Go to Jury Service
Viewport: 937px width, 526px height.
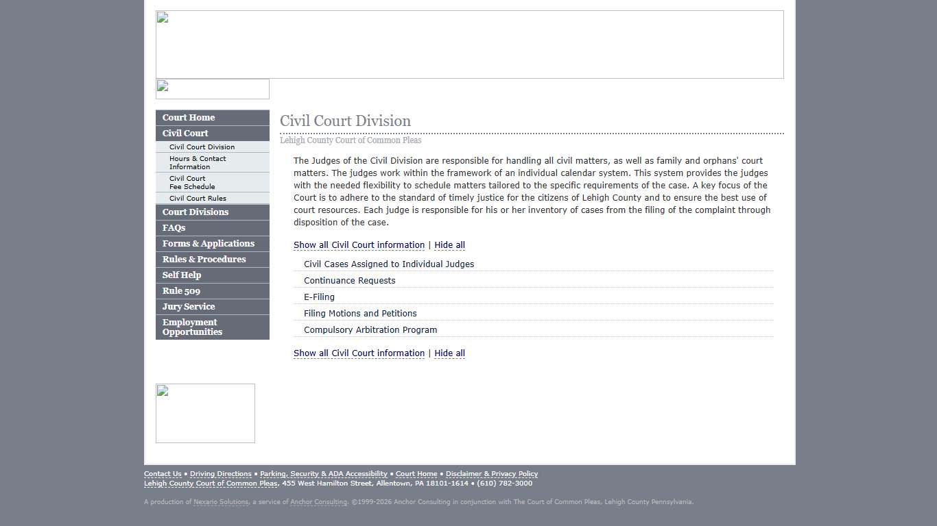pyautogui.click(x=188, y=306)
